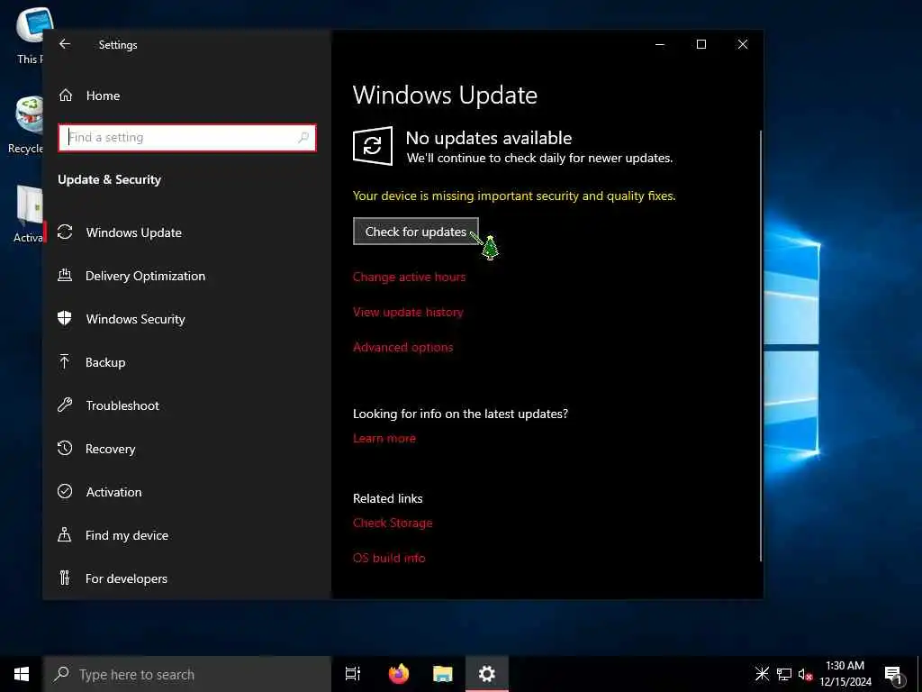
Task: Open the Backup section
Action: click(x=105, y=362)
